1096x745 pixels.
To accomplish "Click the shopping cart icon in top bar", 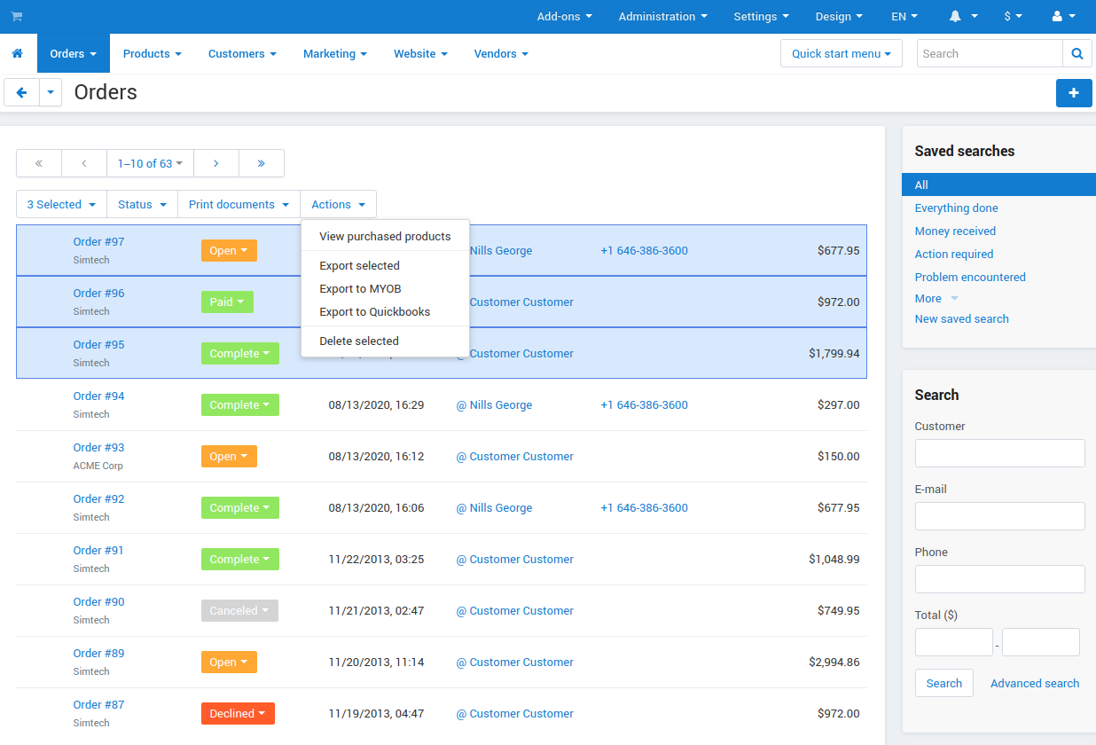I will 17,16.
